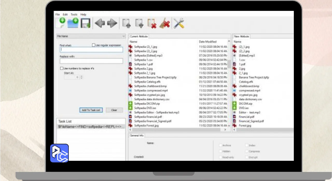Click the video icon beside Softpedia compressed.mp4
This screenshot has height=181, width=332.
[x=130, y=90]
